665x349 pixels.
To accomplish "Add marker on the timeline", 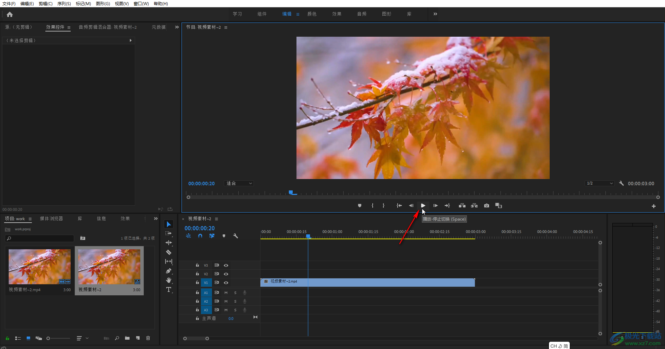I will [224, 236].
